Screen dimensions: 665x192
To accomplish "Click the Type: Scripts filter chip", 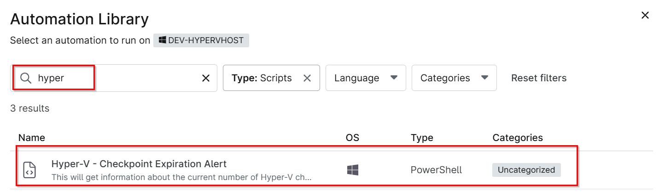I will click(x=271, y=78).
